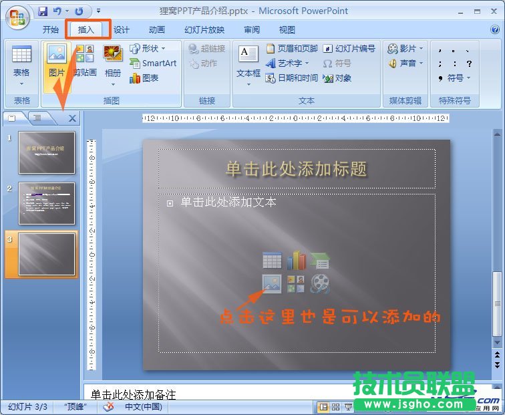Insert table via the placeholder table icon
The image size is (505, 415).
(x=272, y=261)
